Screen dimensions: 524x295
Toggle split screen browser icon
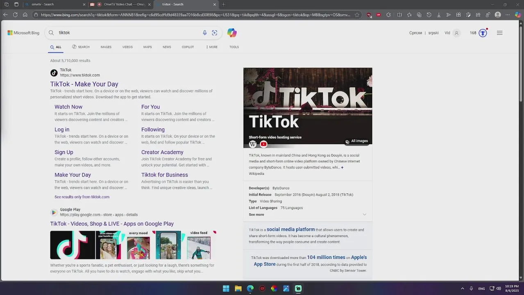[x=399, y=15]
